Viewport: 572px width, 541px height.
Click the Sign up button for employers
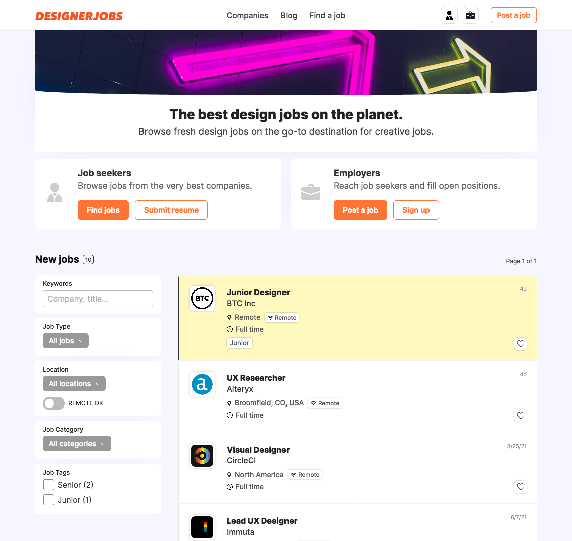[416, 210]
